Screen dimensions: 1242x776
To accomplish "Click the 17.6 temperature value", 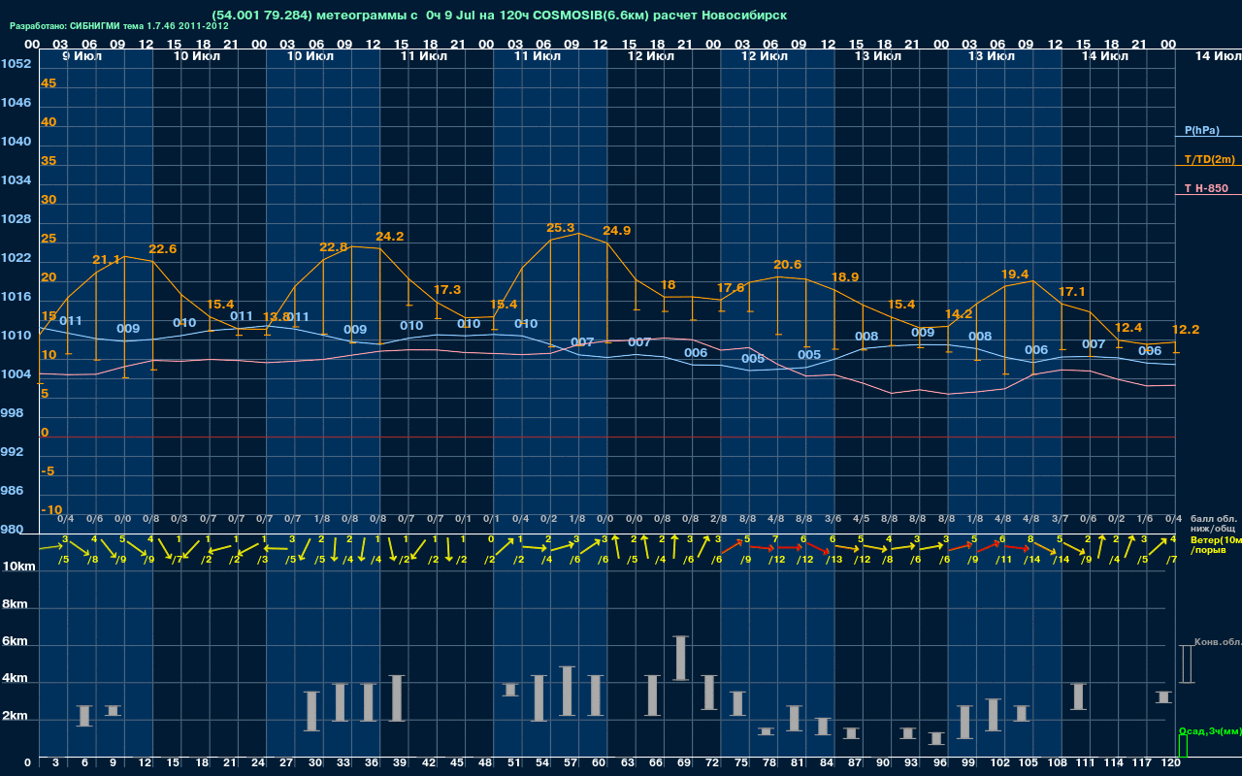I will click(731, 288).
